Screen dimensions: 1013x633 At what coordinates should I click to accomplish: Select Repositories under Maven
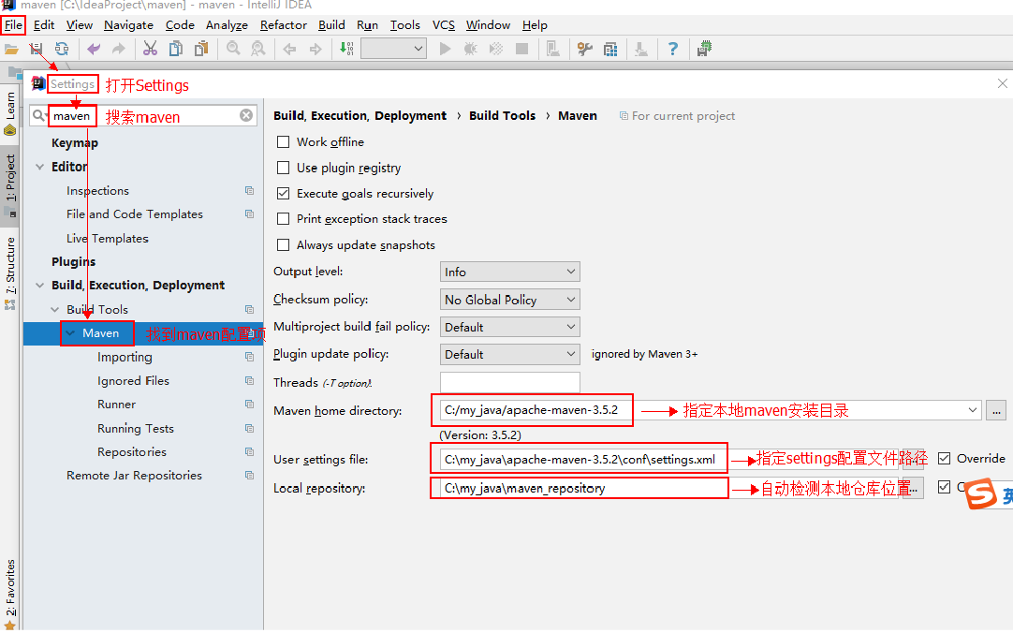pos(132,452)
